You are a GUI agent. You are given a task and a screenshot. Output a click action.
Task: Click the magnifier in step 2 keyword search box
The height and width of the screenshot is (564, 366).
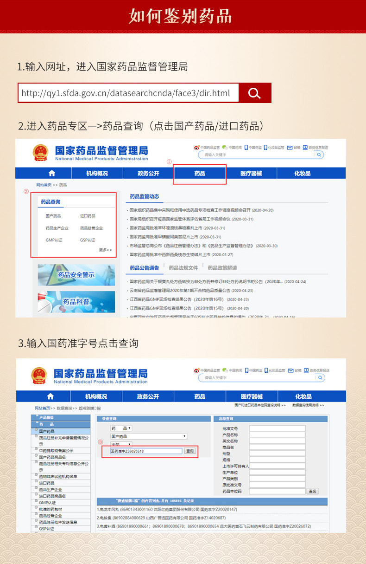tap(319, 155)
